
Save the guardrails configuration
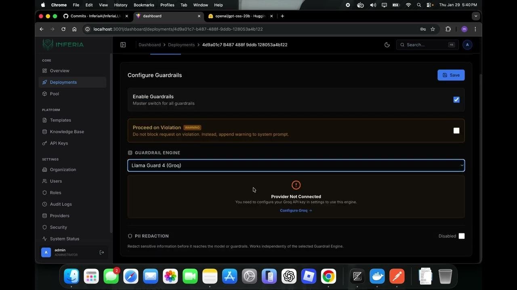coord(451,75)
